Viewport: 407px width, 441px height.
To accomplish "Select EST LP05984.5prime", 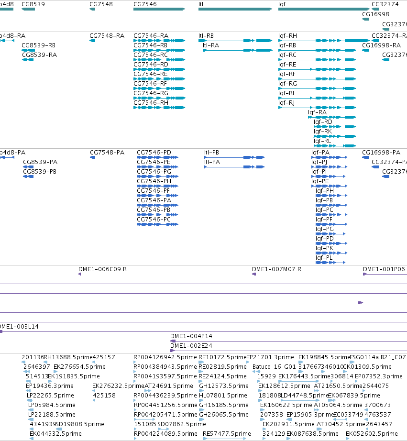I will pyautogui.click(x=30, y=410).
